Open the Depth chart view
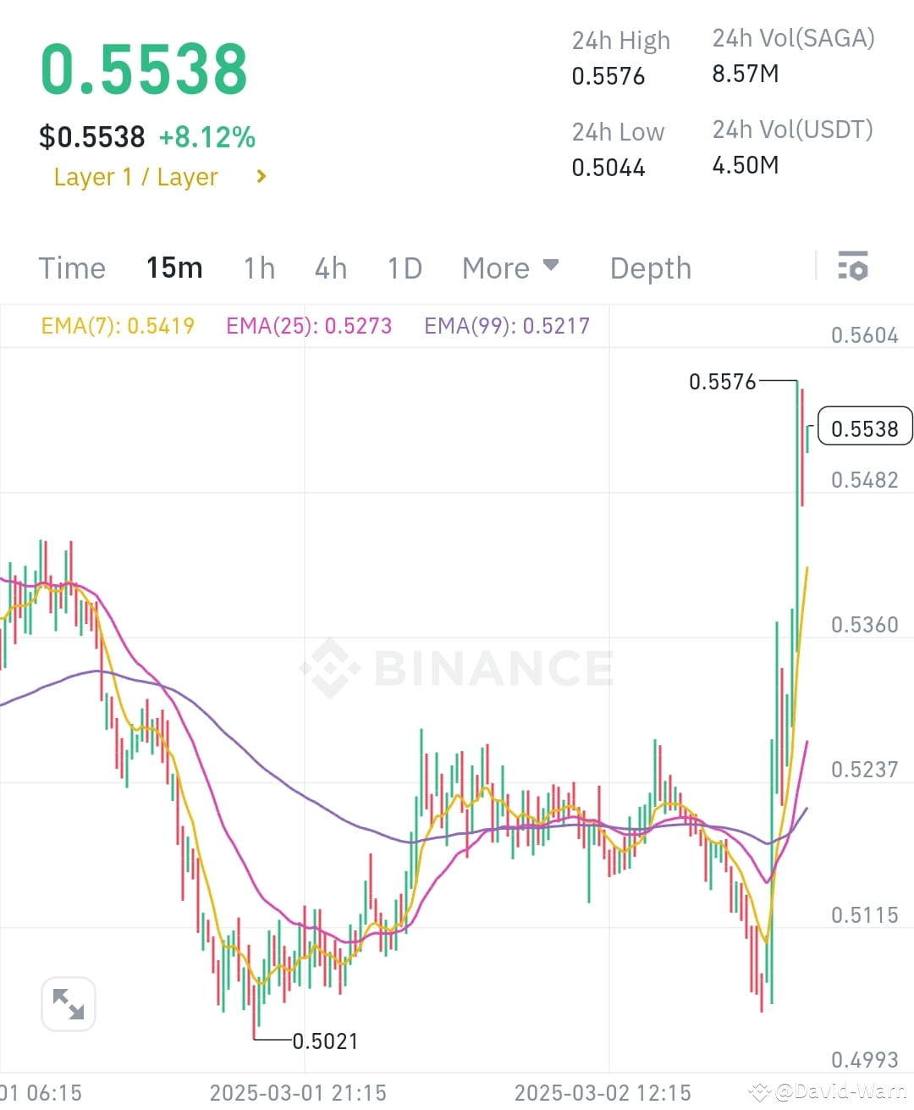914x1110 pixels. point(650,268)
